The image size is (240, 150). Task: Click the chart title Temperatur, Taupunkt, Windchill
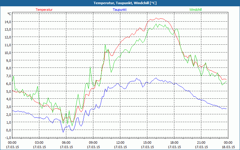[125, 3]
